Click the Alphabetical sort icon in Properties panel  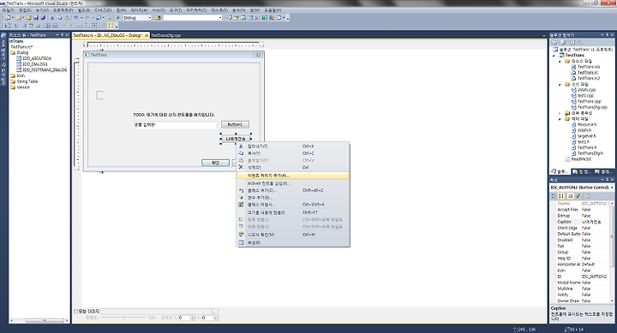tap(561, 196)
